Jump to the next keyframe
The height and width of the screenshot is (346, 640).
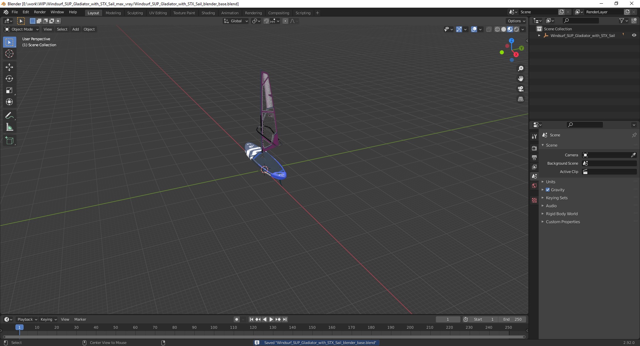(278, 319)
